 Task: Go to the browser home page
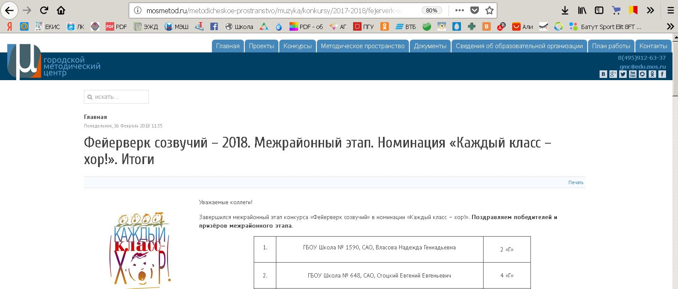pos(61,10)
